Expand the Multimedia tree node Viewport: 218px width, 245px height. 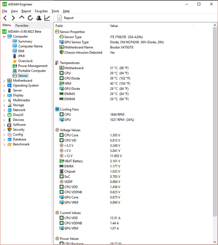point(4,100)
